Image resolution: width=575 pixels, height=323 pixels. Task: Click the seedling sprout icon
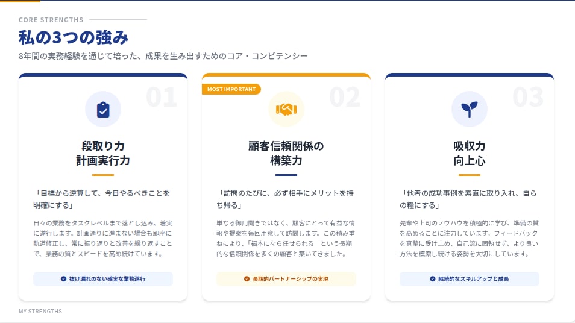pos(470,109)
